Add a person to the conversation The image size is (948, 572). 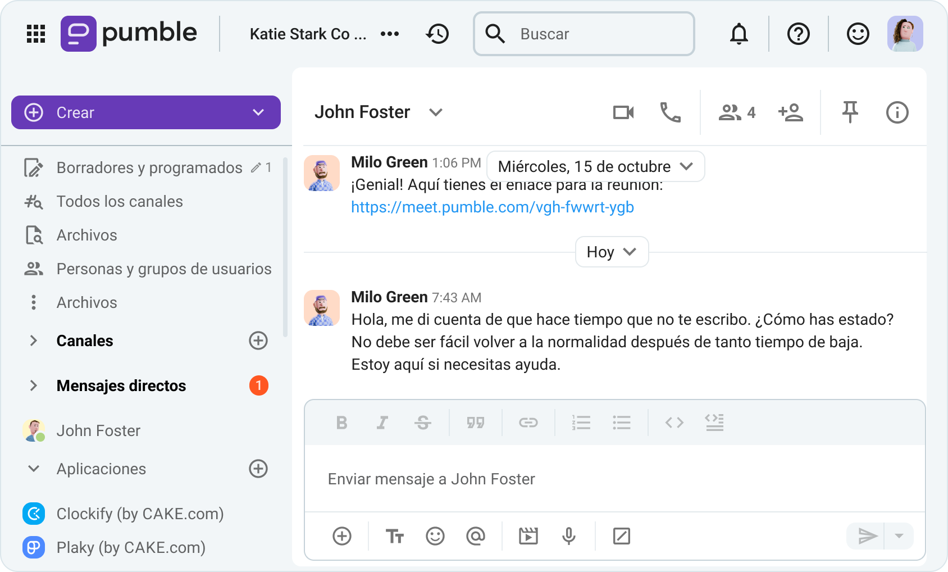(x=791, y=112)
